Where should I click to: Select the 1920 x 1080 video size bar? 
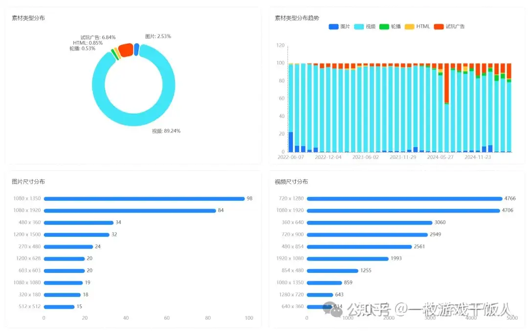tap(348, 259)
